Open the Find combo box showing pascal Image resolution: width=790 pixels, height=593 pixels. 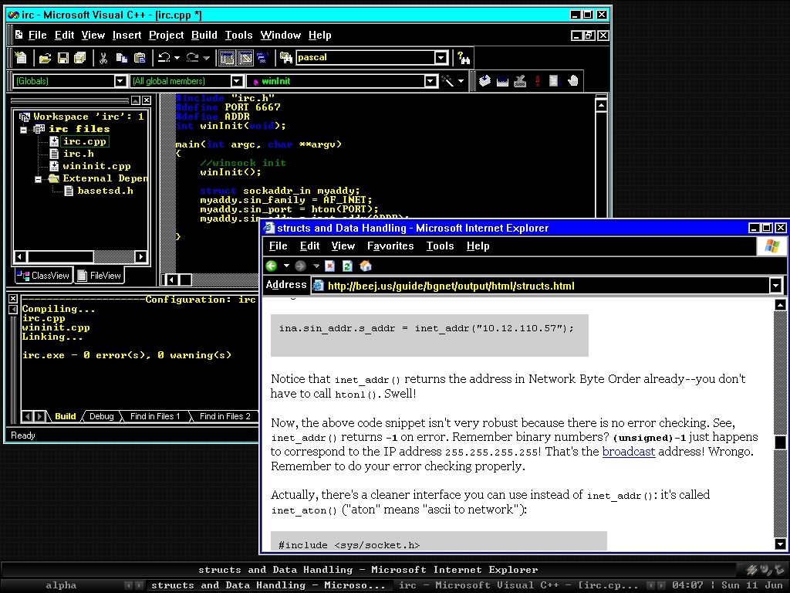pos(441,57)
